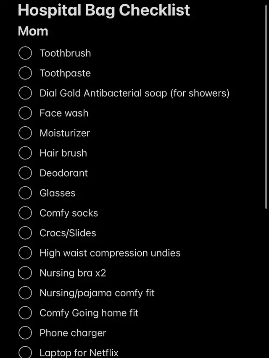
Task: Mark Crocs/Slides as complete
Action: pyautogui.click(x=25, y=233)
